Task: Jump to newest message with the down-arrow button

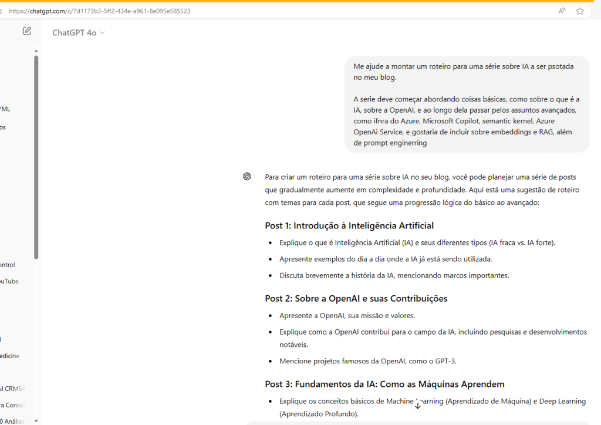Action: click(418, 405)
